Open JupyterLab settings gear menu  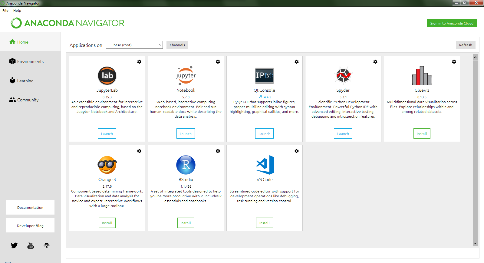click(139, 62)
